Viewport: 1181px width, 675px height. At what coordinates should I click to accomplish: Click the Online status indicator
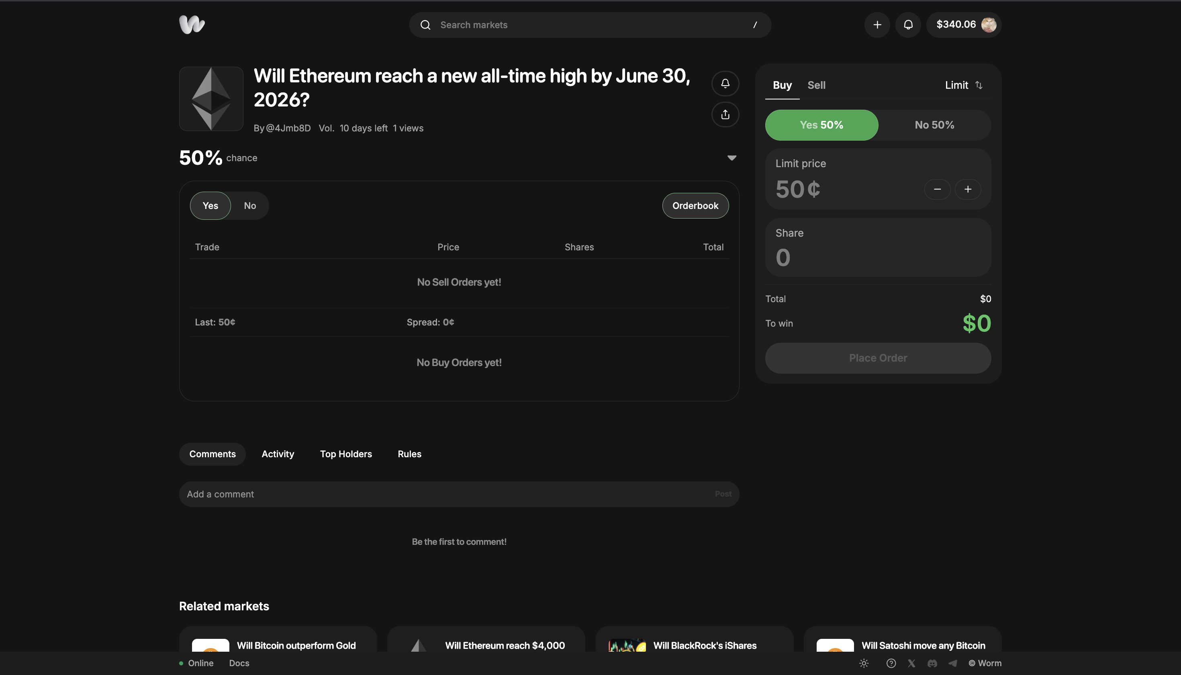tap(196, 663)
